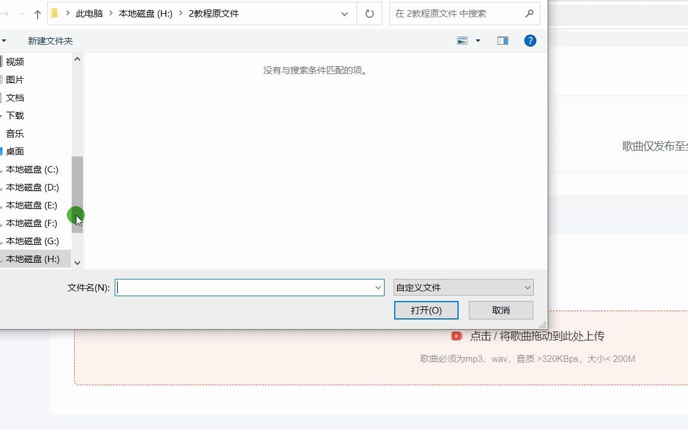Navigate up one folder level

tap(37, 13)
